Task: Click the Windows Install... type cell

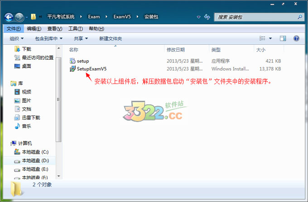Action: point(230,69)
